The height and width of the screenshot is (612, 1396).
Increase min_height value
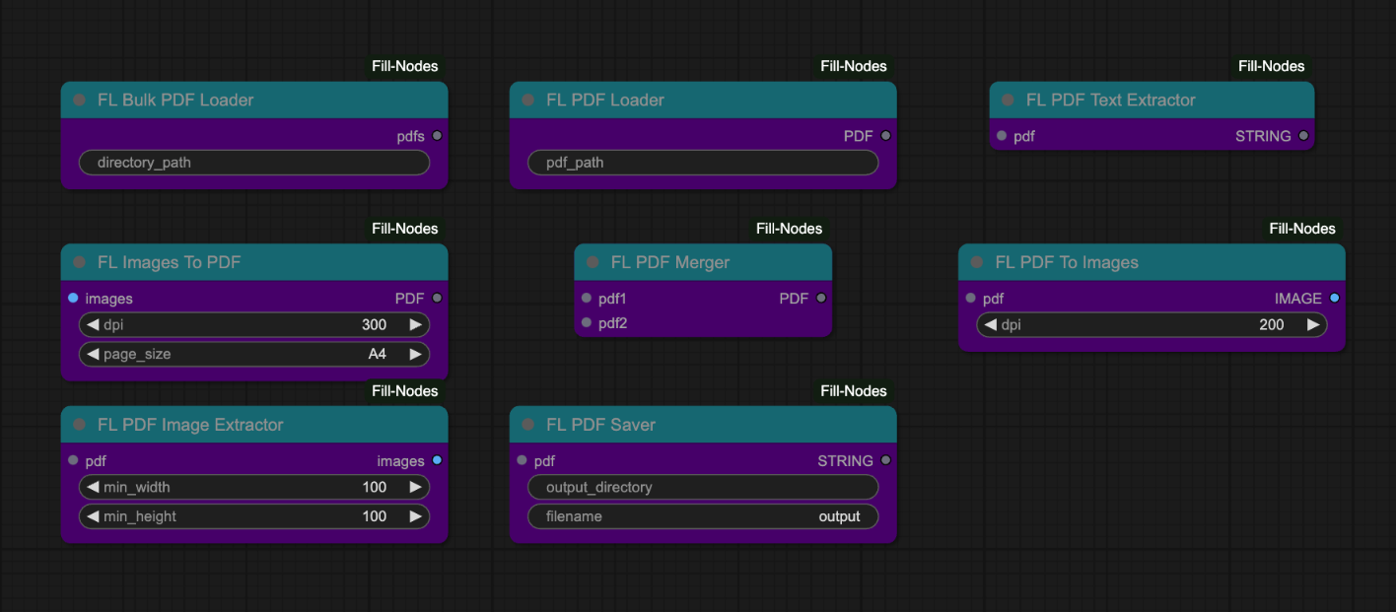coord(415,516)
